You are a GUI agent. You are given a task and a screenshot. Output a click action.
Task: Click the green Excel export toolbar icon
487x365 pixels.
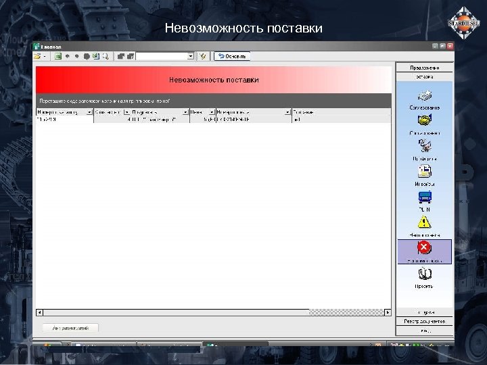57,56
